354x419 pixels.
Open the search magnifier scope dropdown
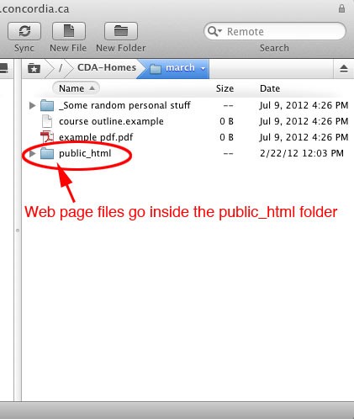[215, 31]
